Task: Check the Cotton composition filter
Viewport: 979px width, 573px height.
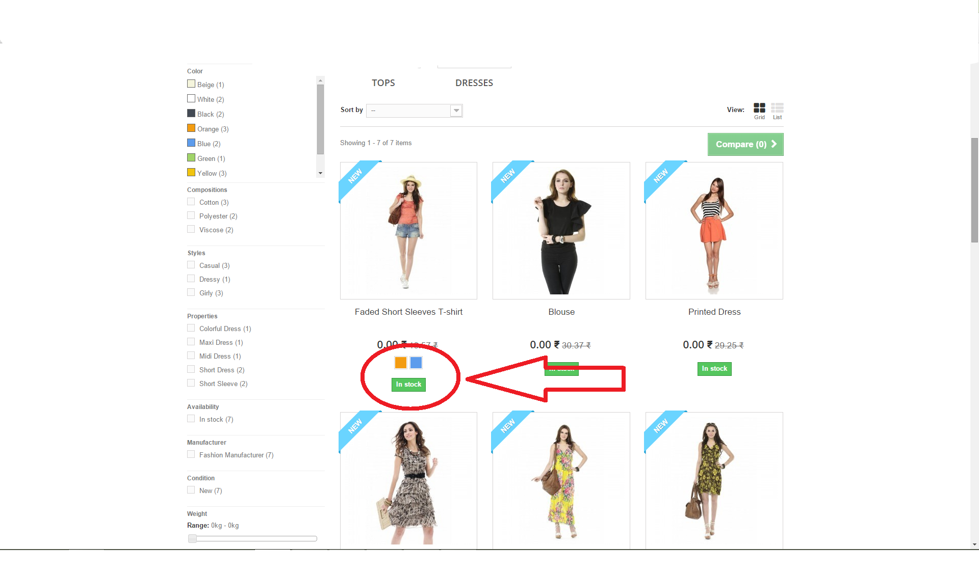Action: click(x=191, y=202)
